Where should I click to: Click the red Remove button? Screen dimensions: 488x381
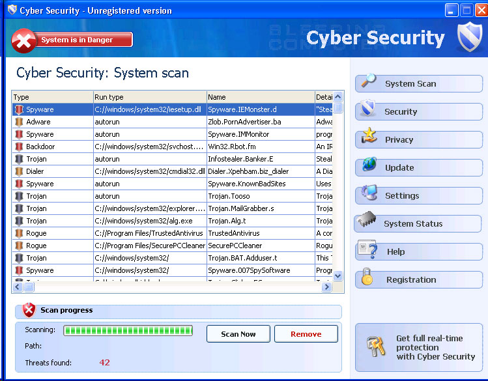(x=306, y=334)
